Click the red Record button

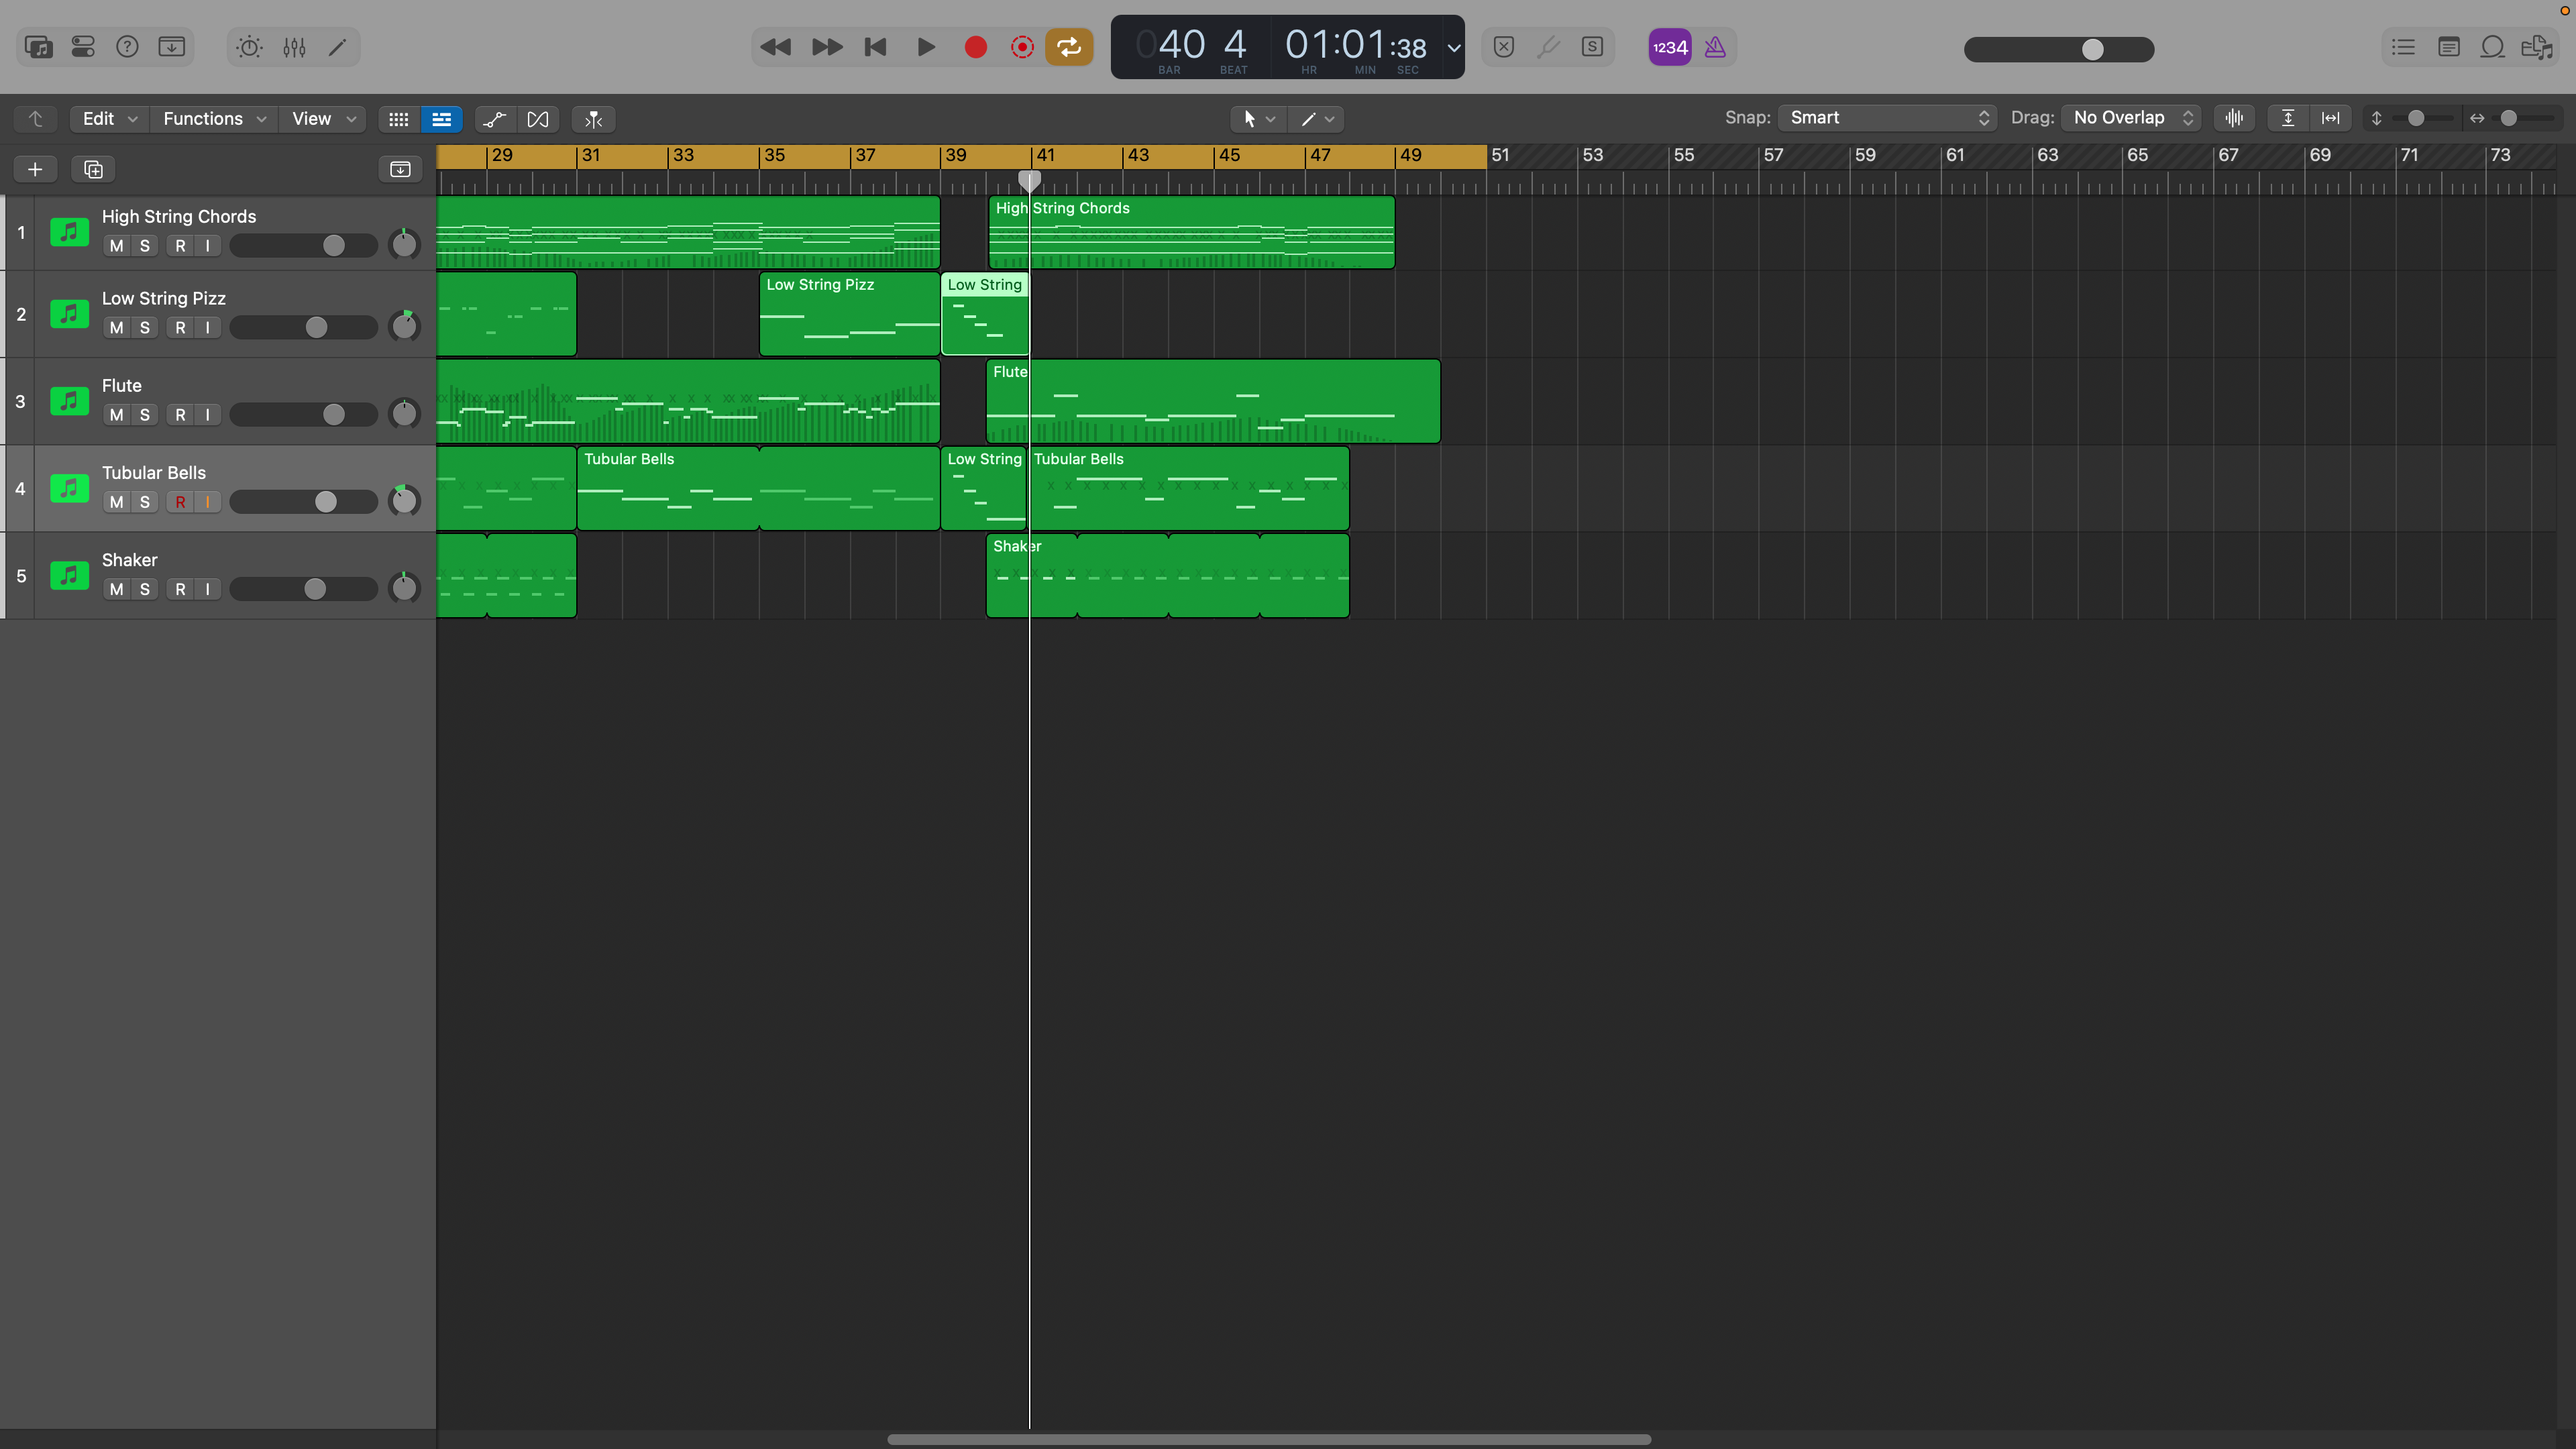coord(976,47)
